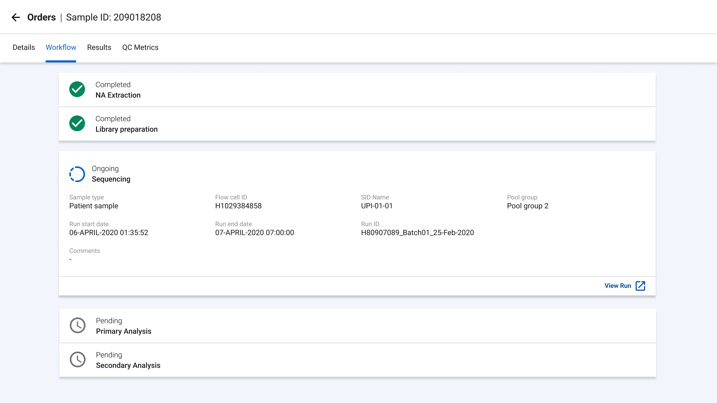Open the QC Metrics tab
Screen dimensions: 717x403
[x=140, y=47]
